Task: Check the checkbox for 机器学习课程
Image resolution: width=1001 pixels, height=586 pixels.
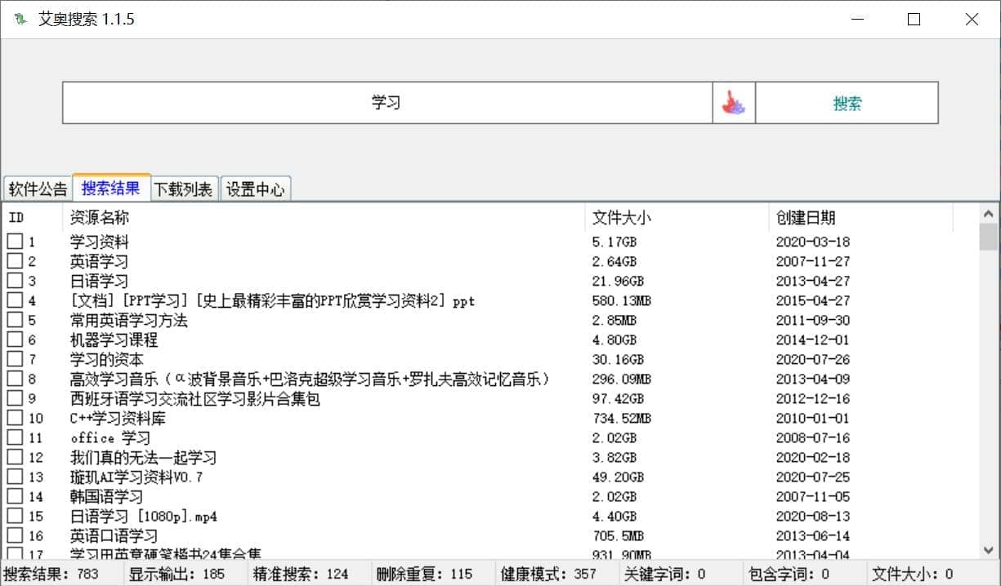Action: pyautogui.click(x=13, y=339)
